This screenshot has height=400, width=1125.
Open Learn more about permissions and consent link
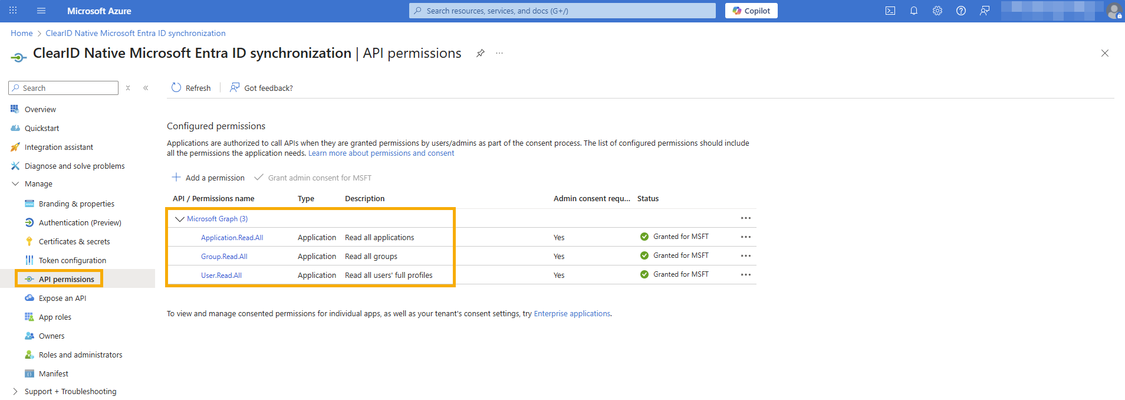(x=381, y=153)
